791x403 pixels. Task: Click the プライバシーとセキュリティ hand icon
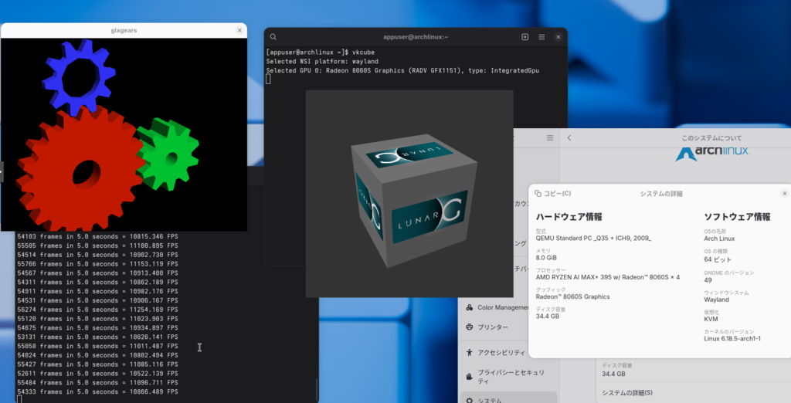[470, 376]
